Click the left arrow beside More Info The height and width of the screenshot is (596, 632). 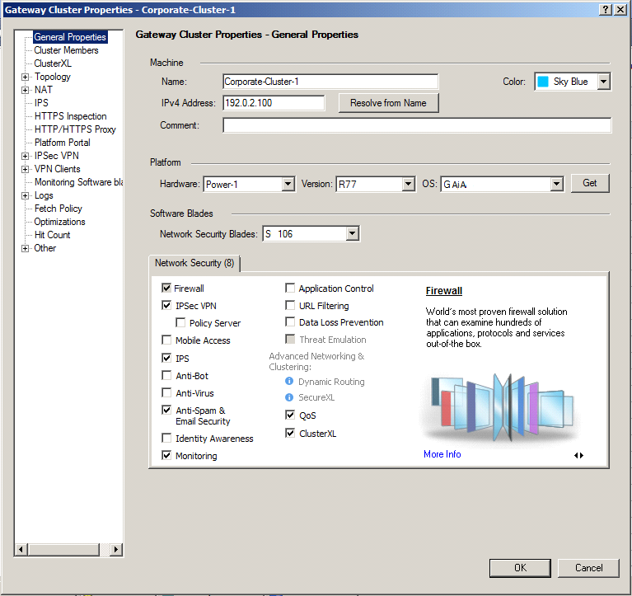click(576, 455)
